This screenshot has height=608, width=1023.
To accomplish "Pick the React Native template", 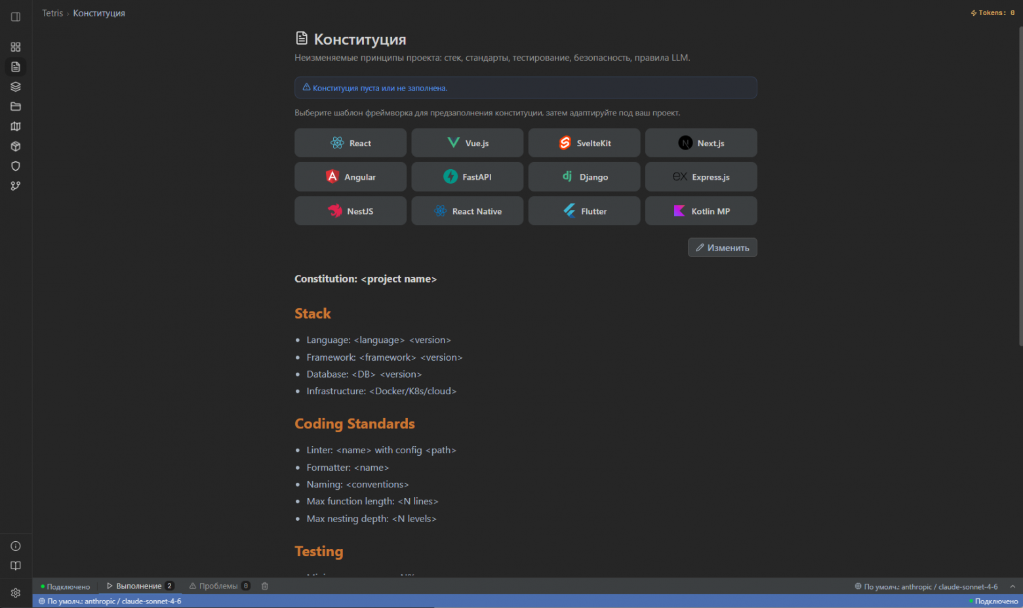I will tap(468, 211).
